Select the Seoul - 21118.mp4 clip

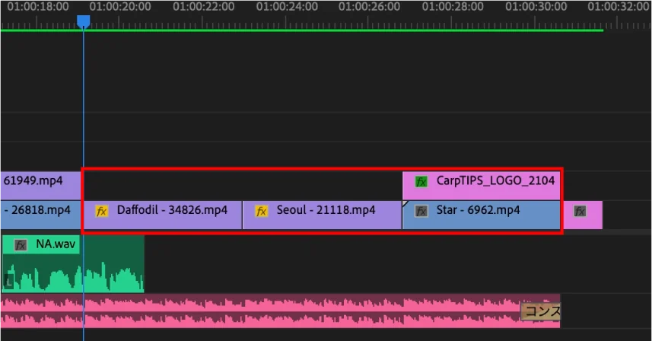[323, 215]
